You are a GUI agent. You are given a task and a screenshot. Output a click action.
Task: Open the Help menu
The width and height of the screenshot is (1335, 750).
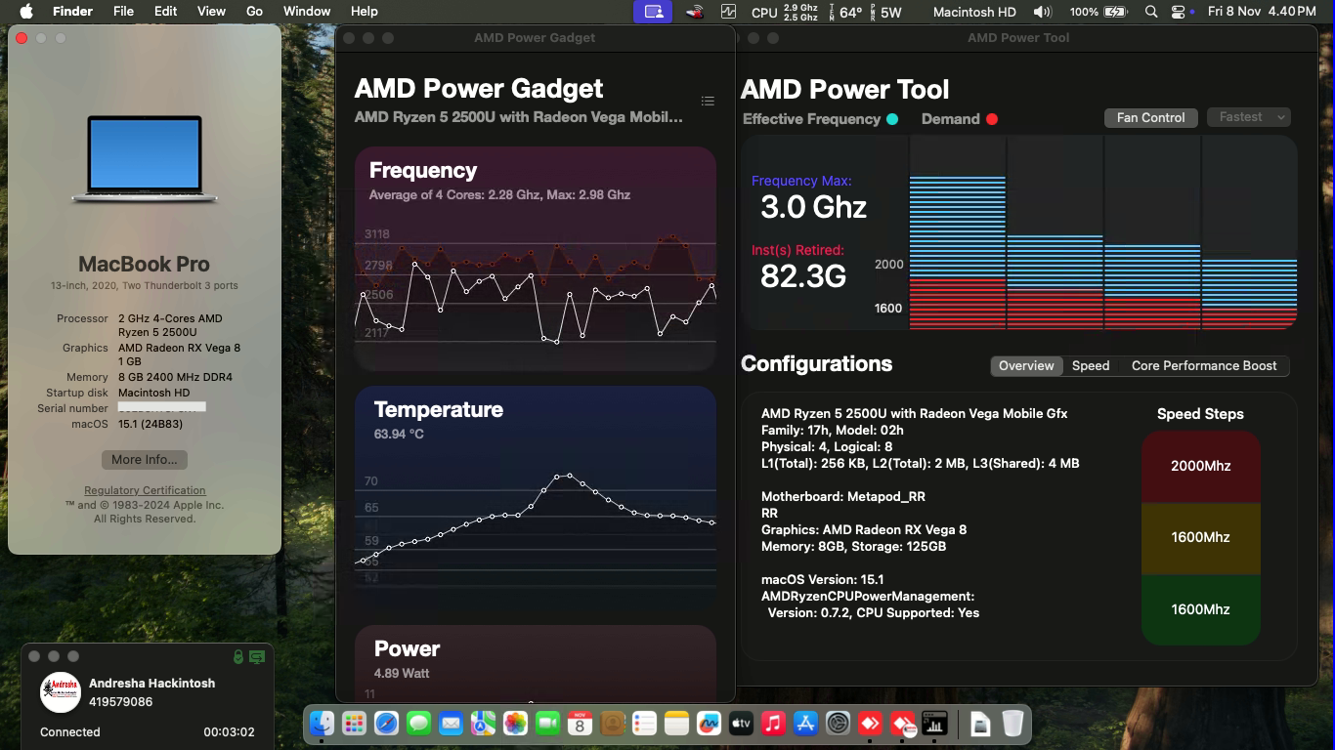[364, 12]
